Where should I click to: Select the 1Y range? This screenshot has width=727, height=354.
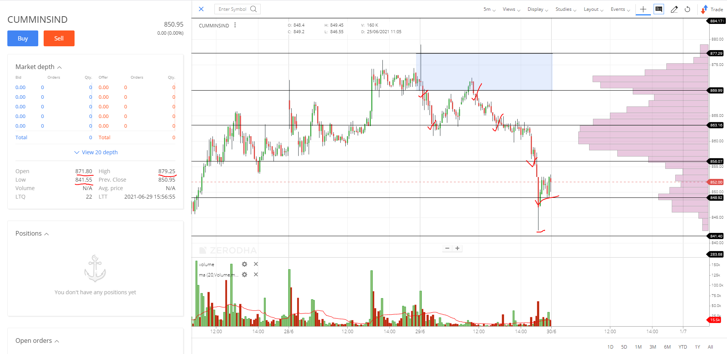click(x=698, y=347)
